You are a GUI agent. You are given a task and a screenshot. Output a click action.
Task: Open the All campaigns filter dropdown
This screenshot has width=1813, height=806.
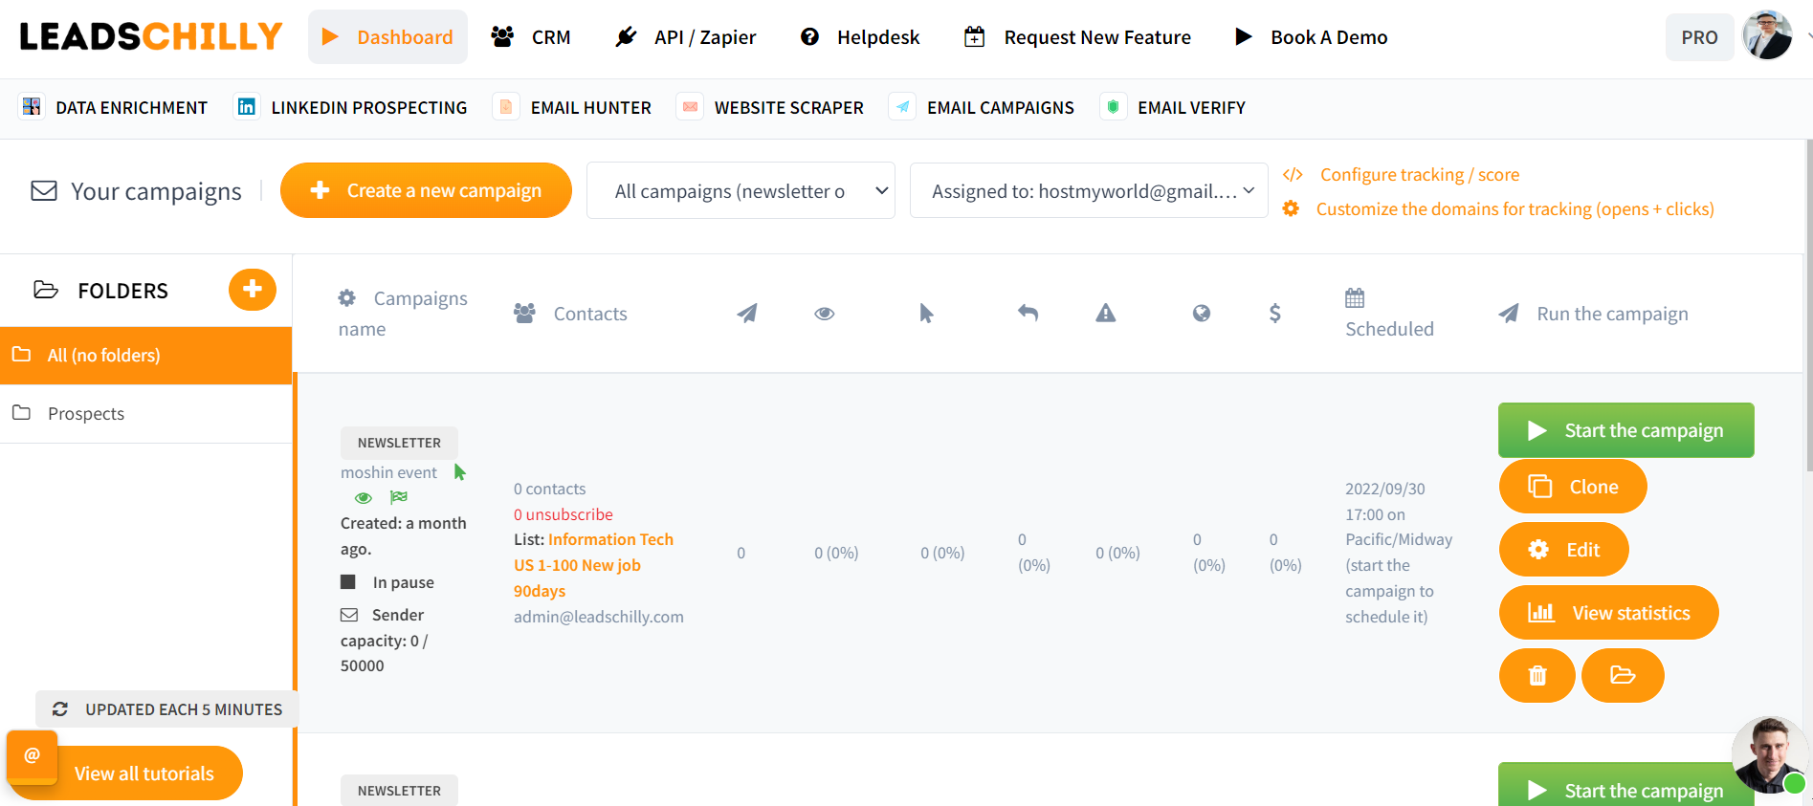point(741,190)
